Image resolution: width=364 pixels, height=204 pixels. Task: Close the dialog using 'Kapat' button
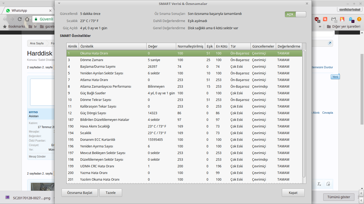(x=293, y=193)
